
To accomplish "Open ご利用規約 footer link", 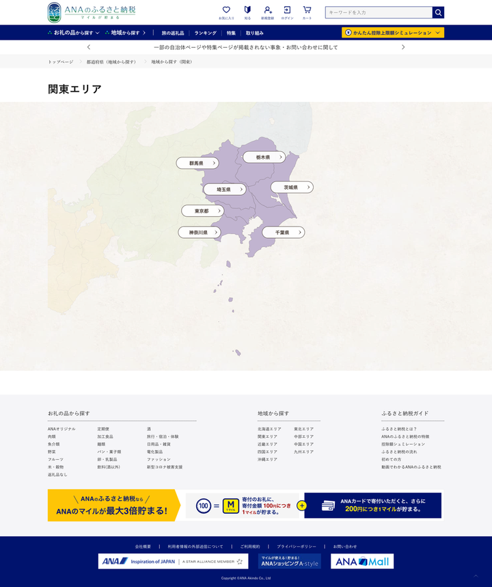I will tap(249, 547).
